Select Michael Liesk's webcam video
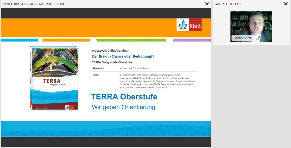This screenshot has height=148, width=291. click(251, 26)
